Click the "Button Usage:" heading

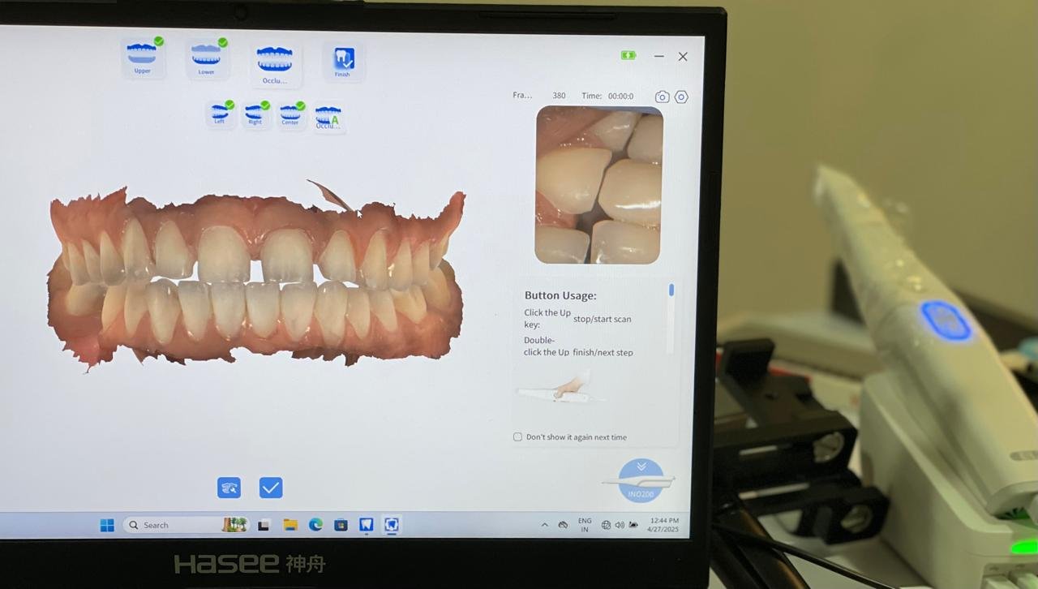(560, 295)
